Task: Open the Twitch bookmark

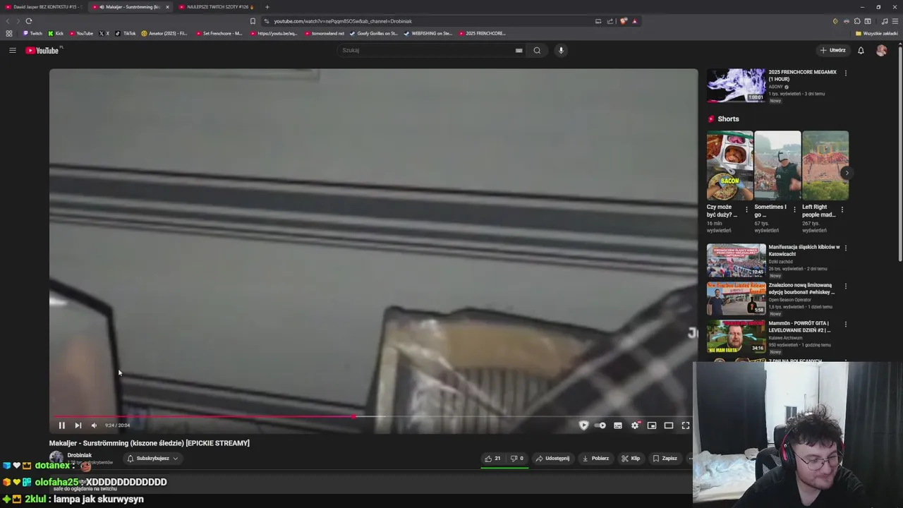Action: (x=32, y=33)
